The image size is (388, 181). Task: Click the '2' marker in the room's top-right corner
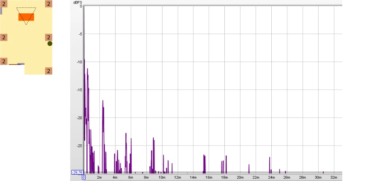tap(49, 4)
